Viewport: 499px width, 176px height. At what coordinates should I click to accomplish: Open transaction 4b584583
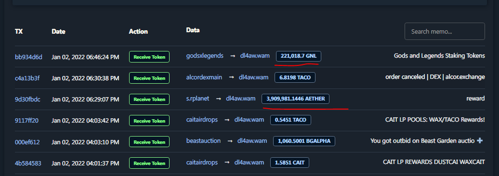click(28, 163)
